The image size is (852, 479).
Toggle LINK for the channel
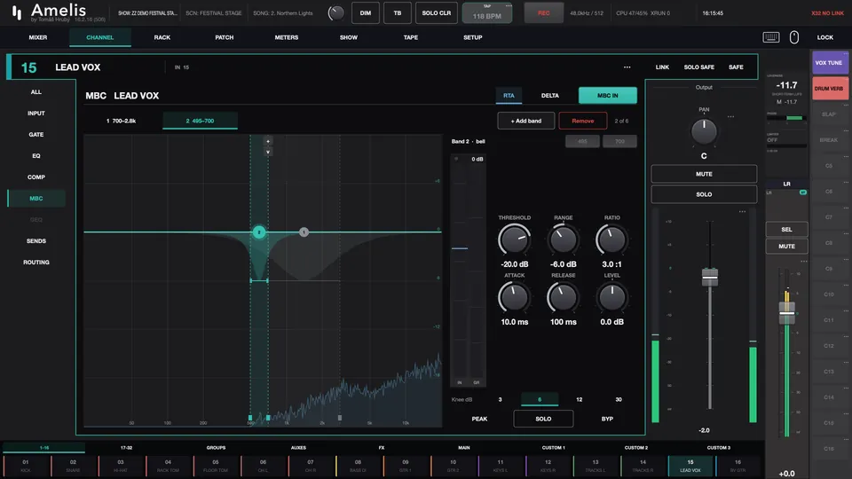pos(662,67)
